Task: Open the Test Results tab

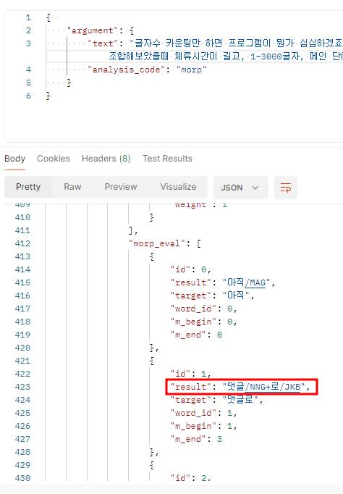Action: coord(167,159)
